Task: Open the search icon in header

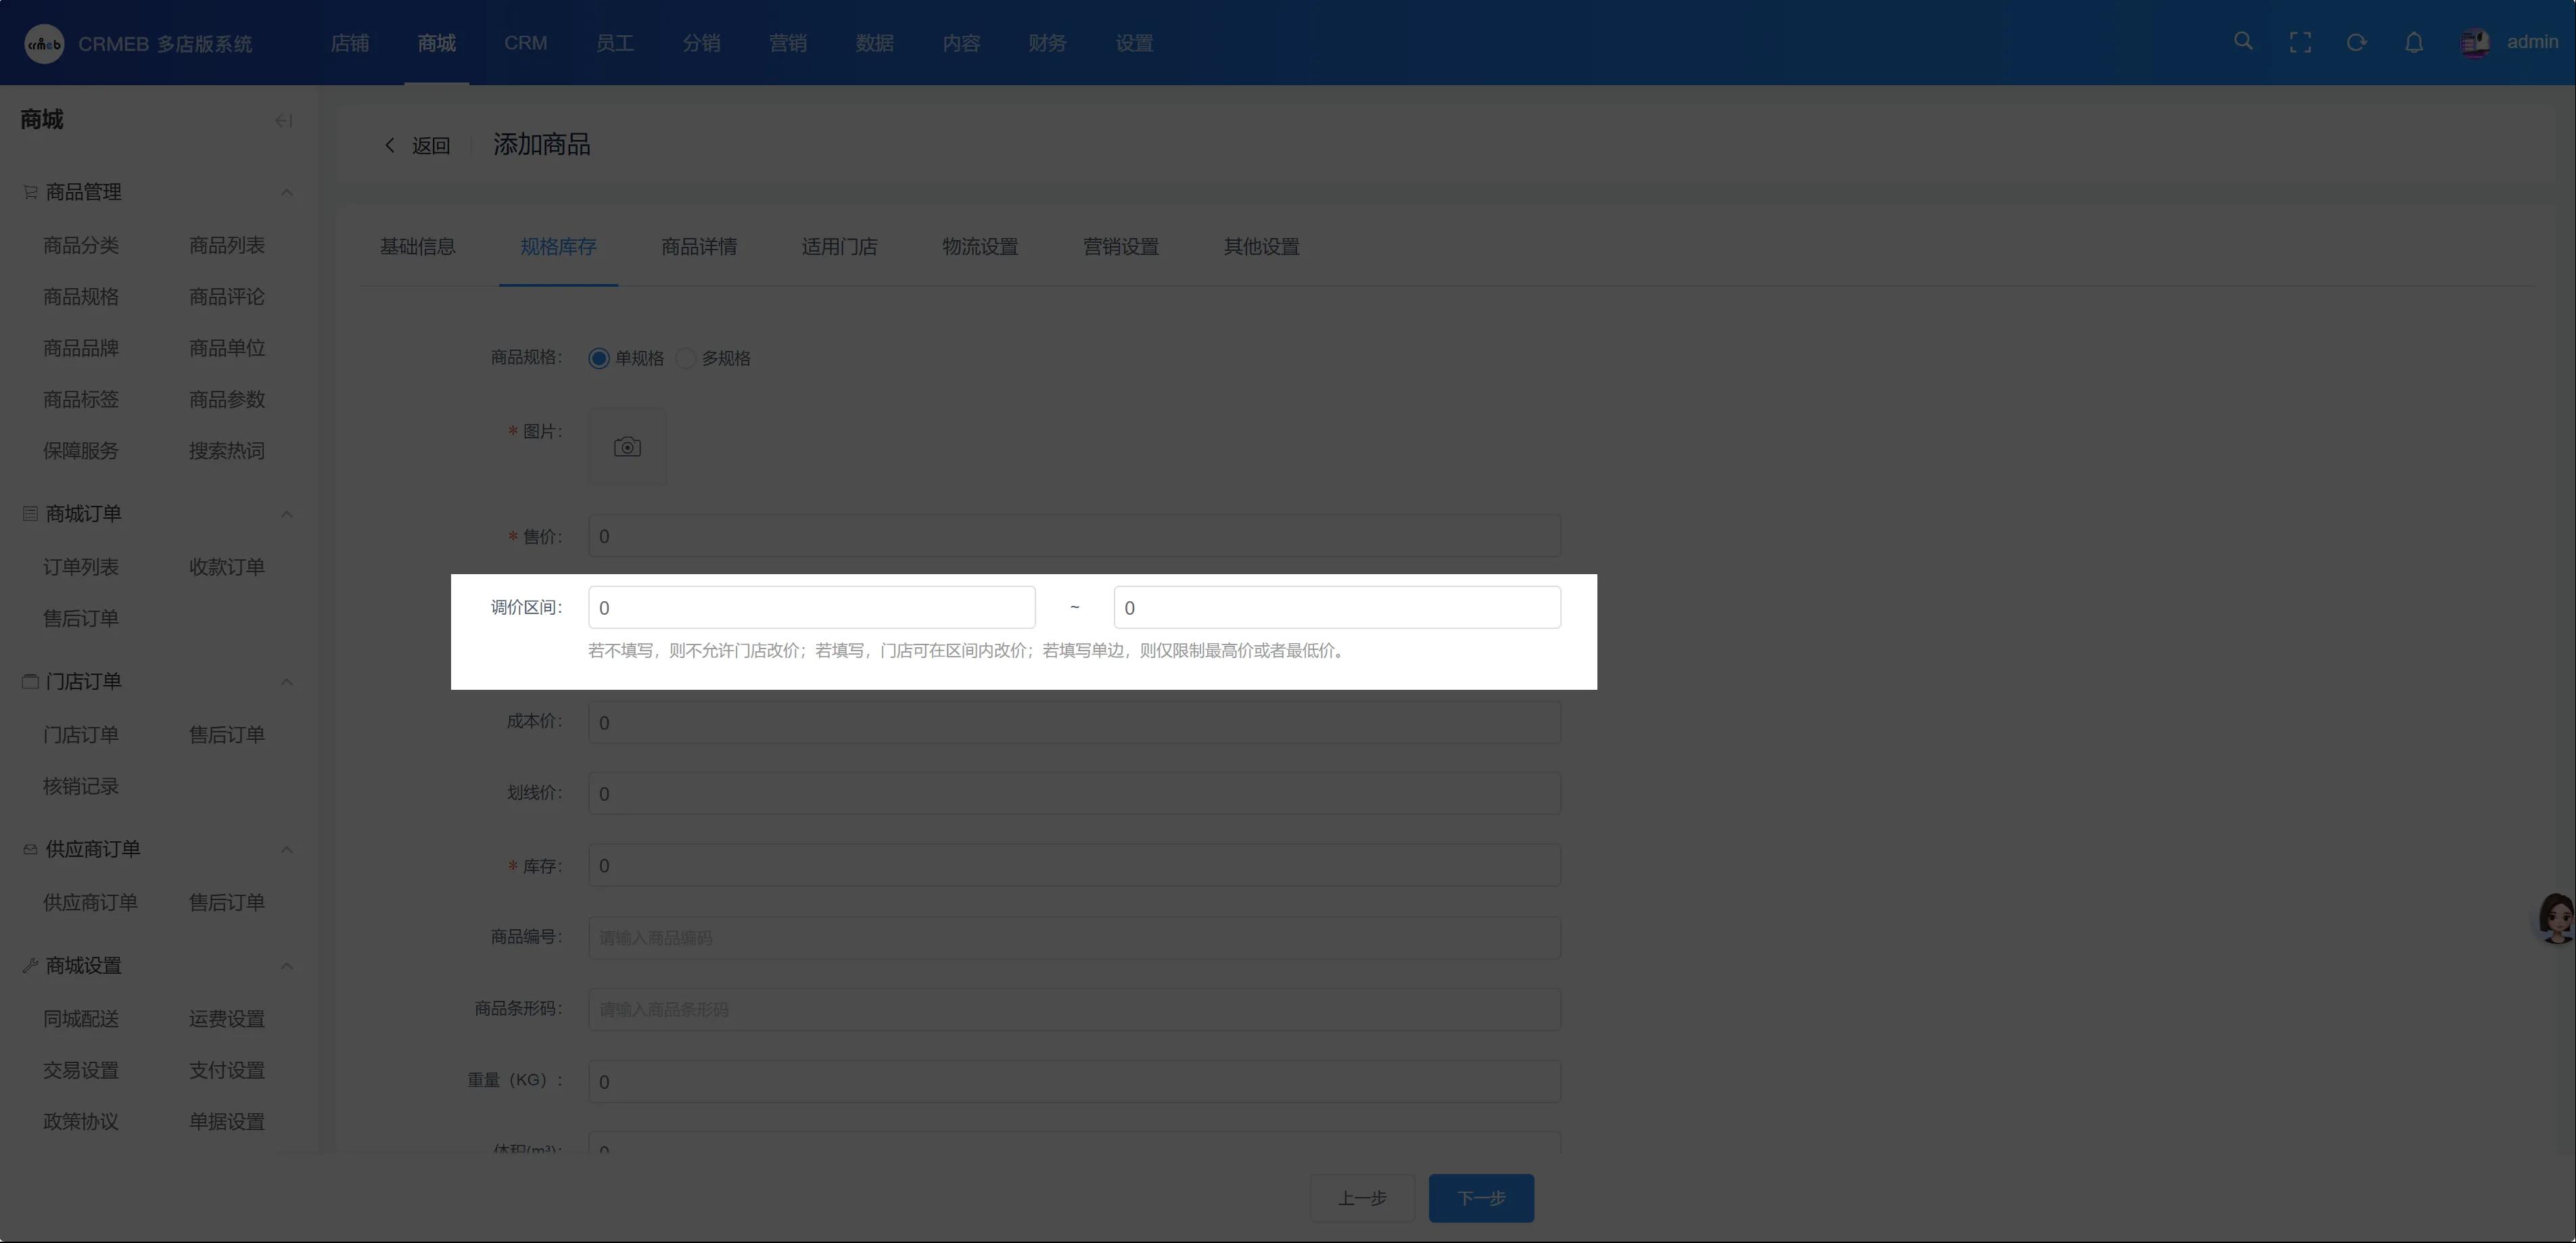Action: coord(2243,42)
